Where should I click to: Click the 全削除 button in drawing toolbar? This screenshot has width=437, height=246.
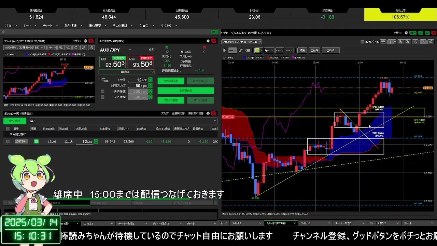[314, 50]
